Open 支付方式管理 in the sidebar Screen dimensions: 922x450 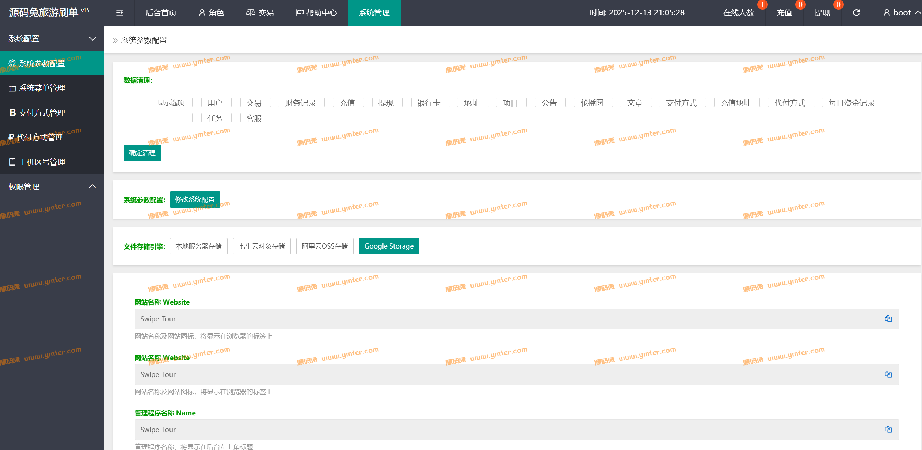[42, 113]
